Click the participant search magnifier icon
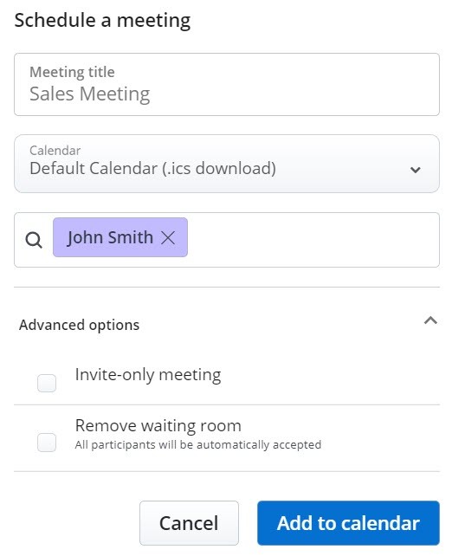The image size is (452, 556). pyautogui.click(x=34, y=240)
